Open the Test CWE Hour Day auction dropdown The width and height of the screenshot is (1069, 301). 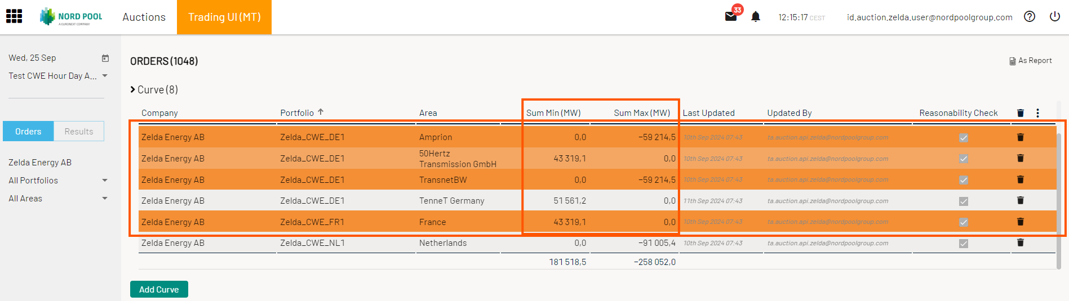(x=58, y=76)
